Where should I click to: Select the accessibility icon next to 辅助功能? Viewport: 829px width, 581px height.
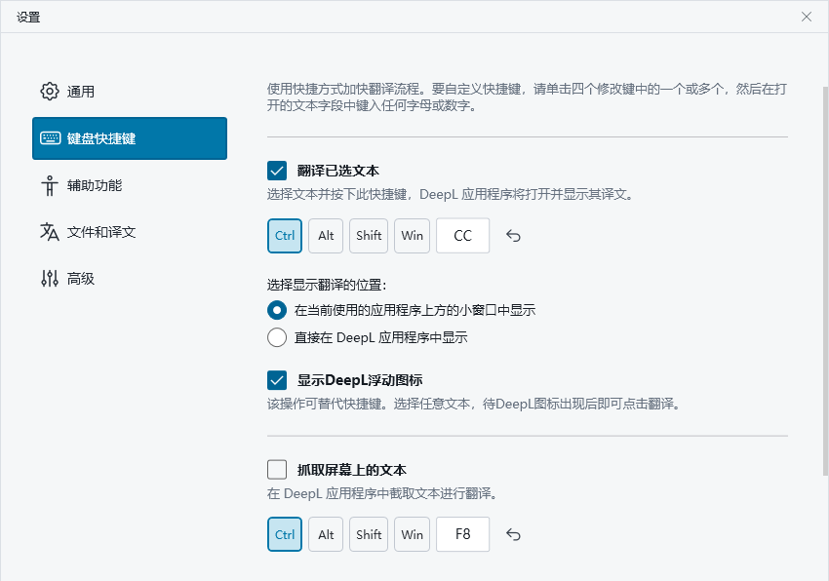[x=49, y=184]
